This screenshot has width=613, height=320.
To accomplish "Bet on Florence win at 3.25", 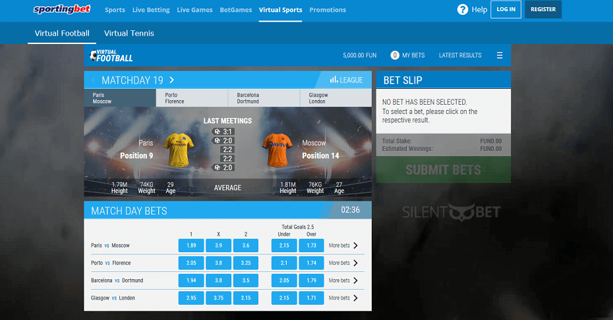I will (246, 263).
